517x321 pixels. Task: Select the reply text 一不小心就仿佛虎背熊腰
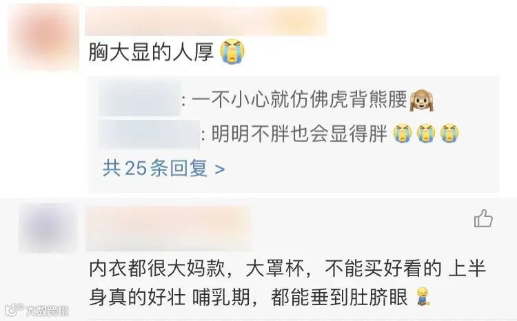(x=299, y=99)
